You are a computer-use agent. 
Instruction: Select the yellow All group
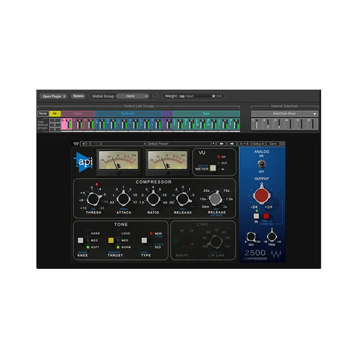pyautogui.click(x=55, y=114)
